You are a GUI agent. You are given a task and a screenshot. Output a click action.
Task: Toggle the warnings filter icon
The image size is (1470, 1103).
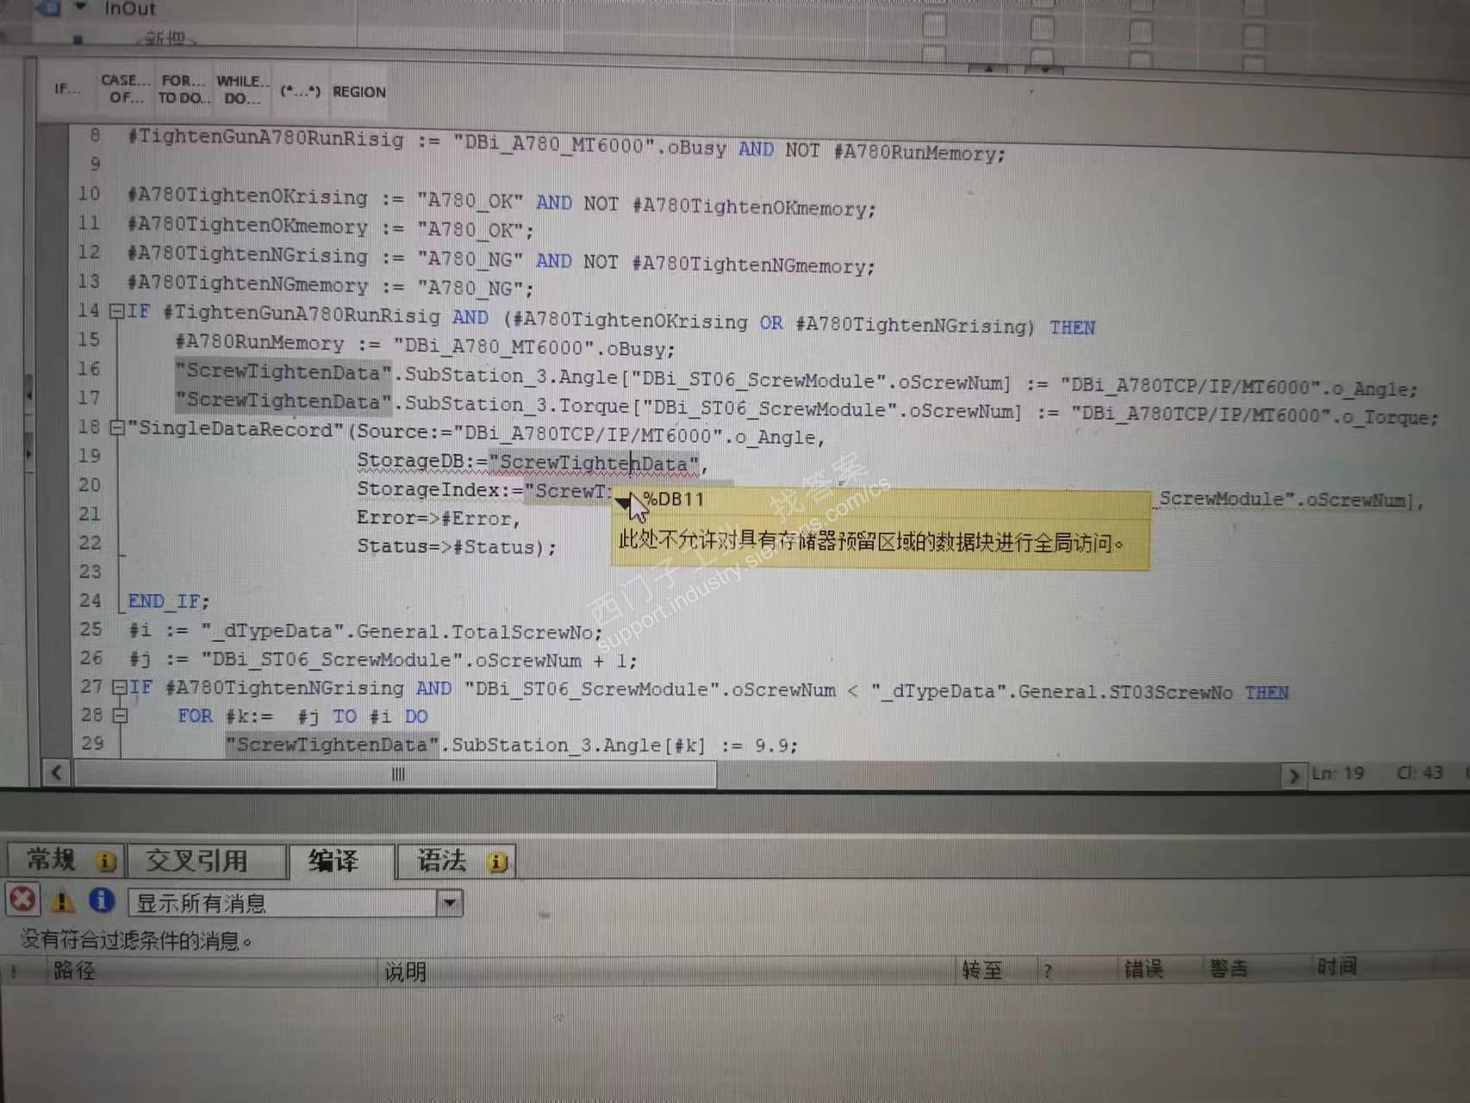click(62, 901)
